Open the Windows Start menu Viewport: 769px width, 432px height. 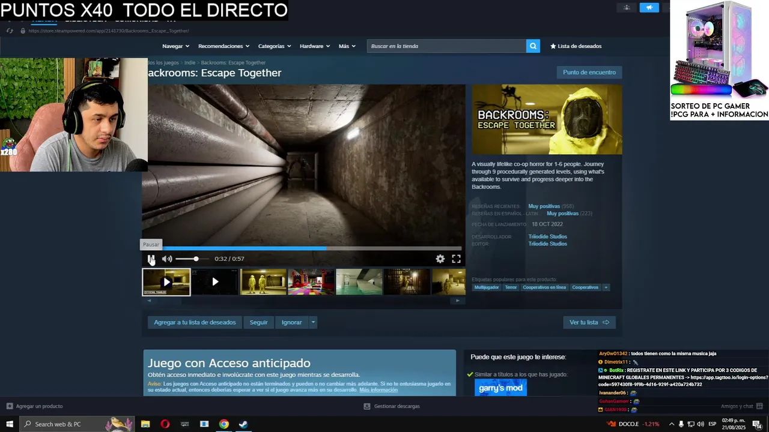point(10,424)
